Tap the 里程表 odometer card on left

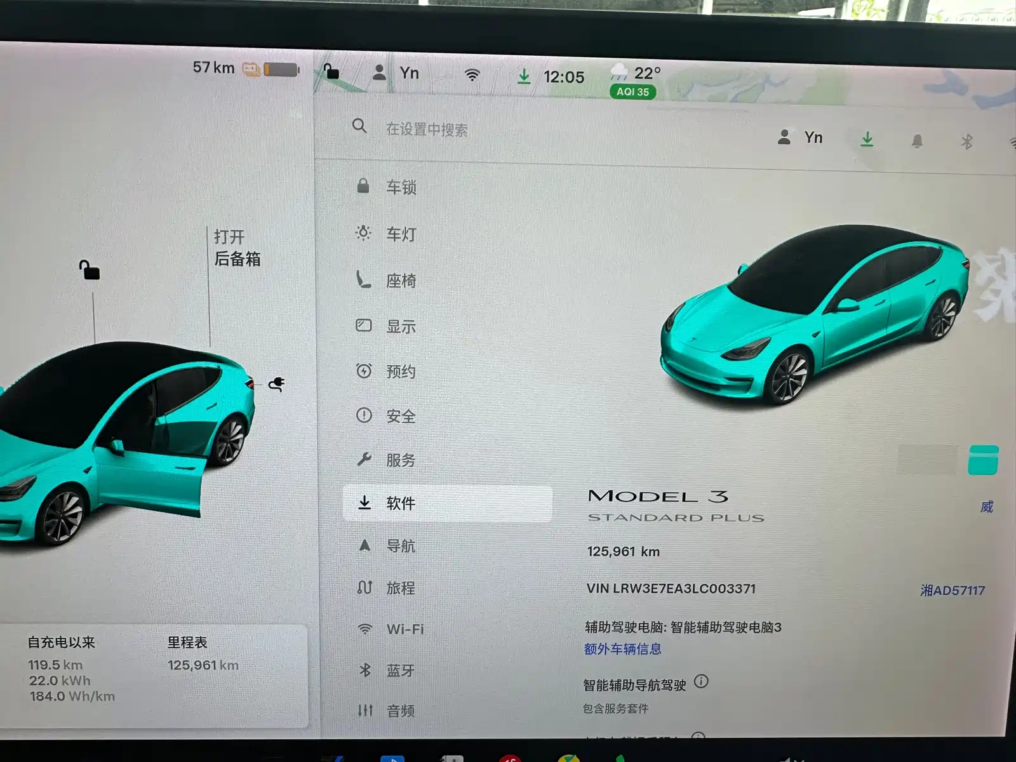click(203, 654)
